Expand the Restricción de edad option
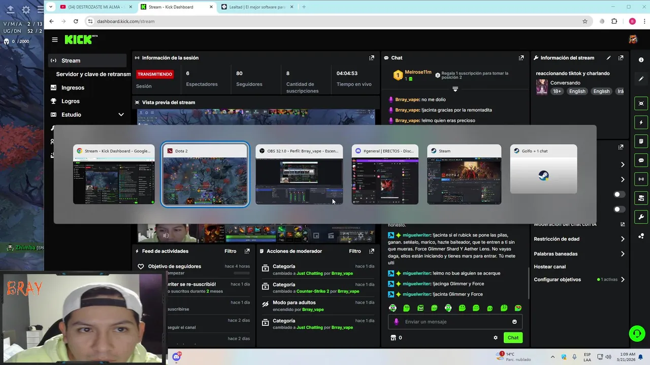The width and height of the screenshot is (650, 365). (623, 239)
